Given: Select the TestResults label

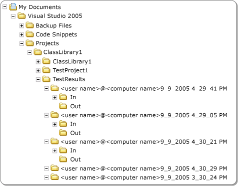Looking at the screenshot, I should point(69,79).
